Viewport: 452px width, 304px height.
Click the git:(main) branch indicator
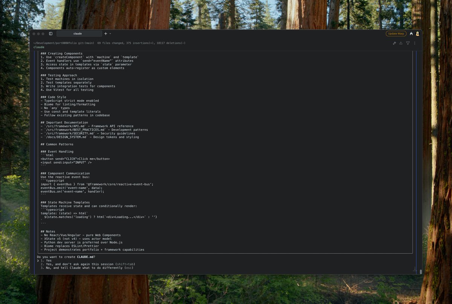pyautogui.click(x=86, y=43)
